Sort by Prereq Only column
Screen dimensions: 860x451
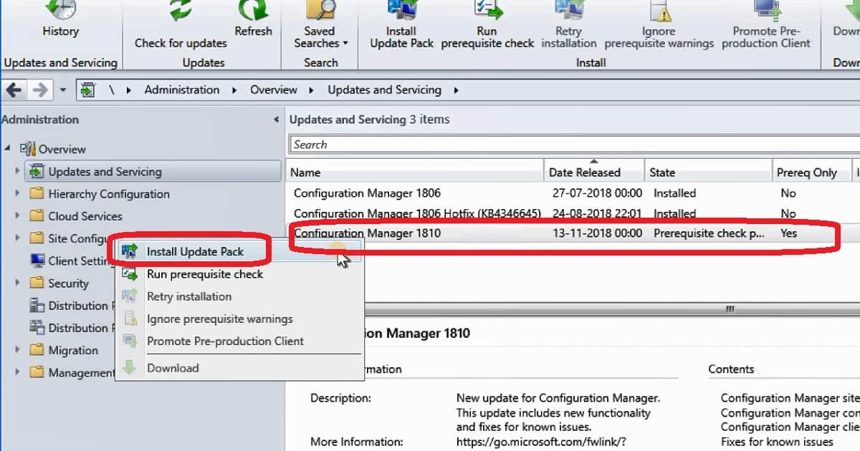click(811, 173)
